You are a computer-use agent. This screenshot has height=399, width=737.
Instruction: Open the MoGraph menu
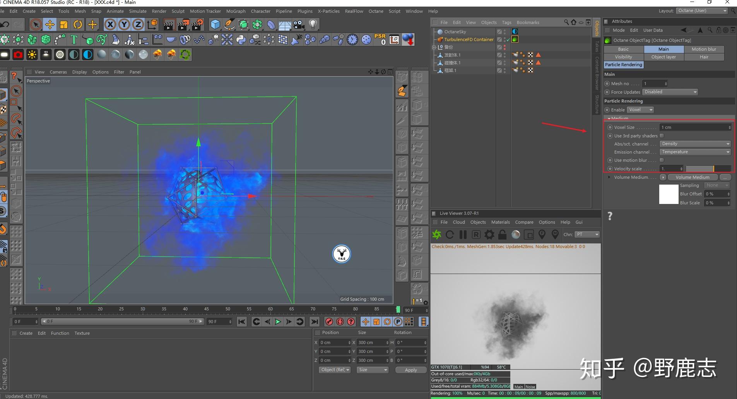[236, 11]
